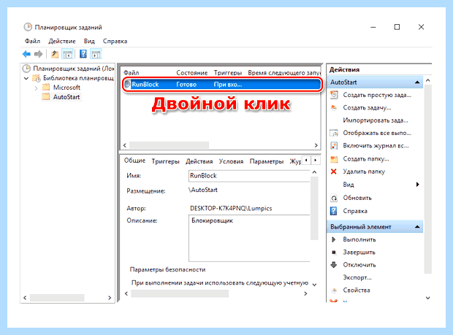Click the clock icon of root Планировщик заданий node
Screen dimensions: 453x335
pyautogui.click(x=26, y=69)
